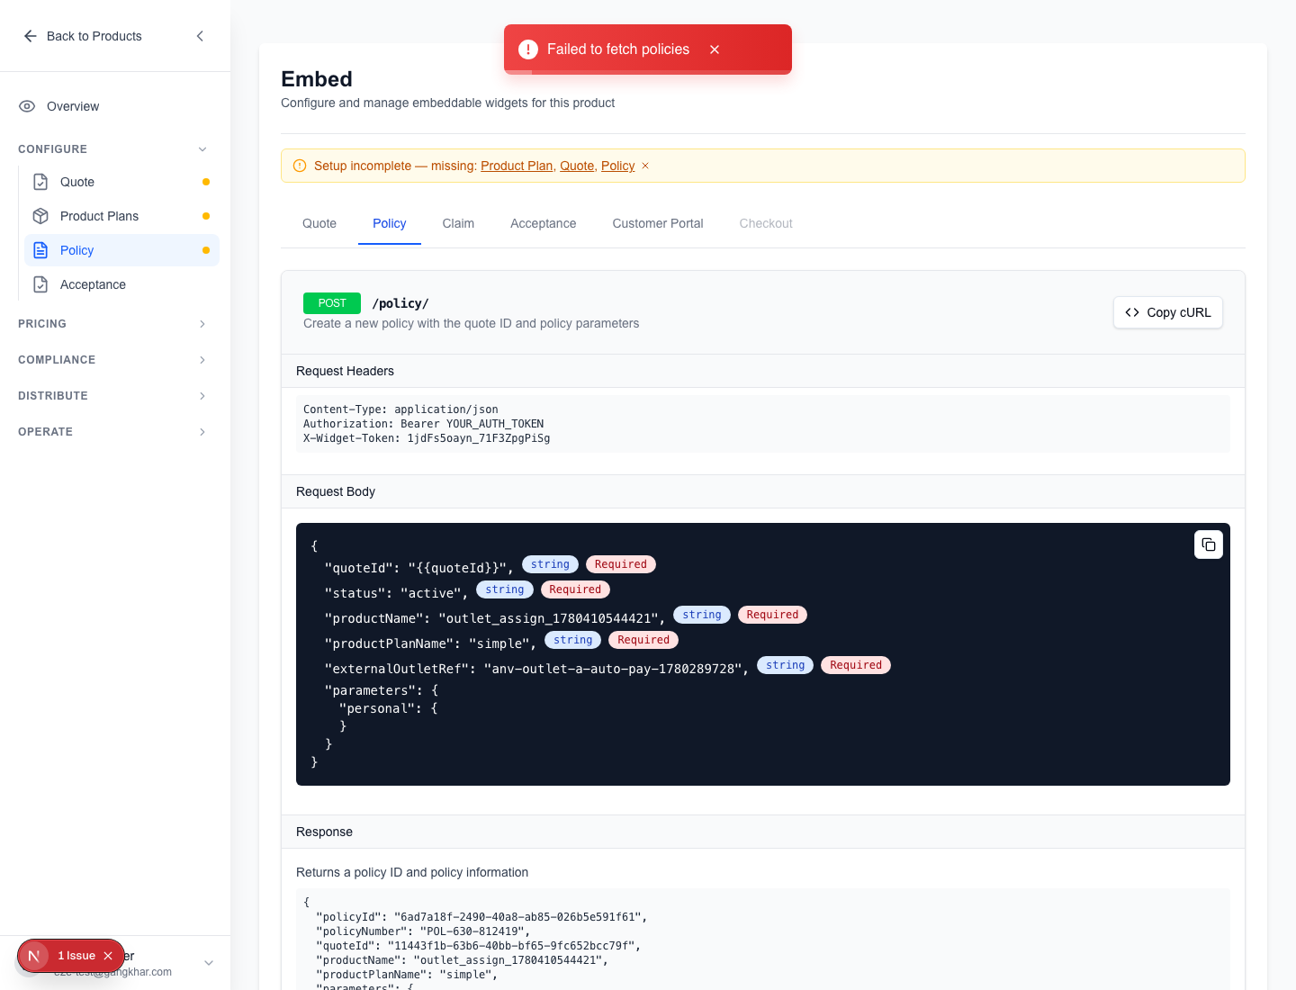Viewport: 1296px width, 990px height.
Task: Click the error alert icon in toast
Action: coord(528,49)
